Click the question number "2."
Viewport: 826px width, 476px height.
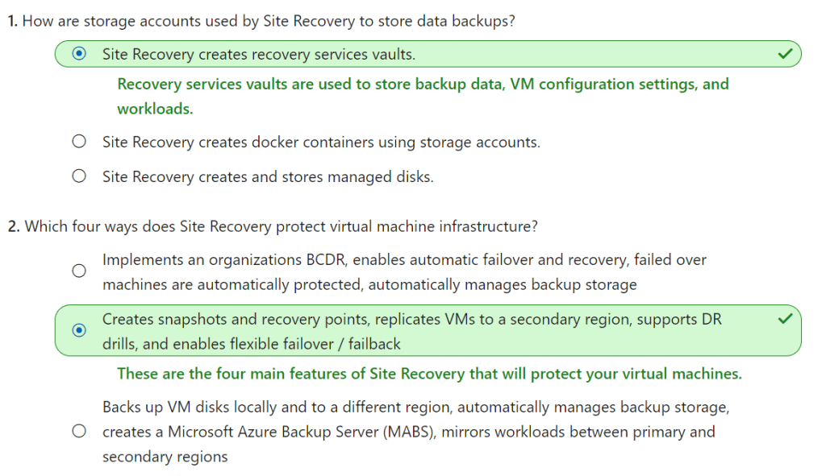pos(14,226)
